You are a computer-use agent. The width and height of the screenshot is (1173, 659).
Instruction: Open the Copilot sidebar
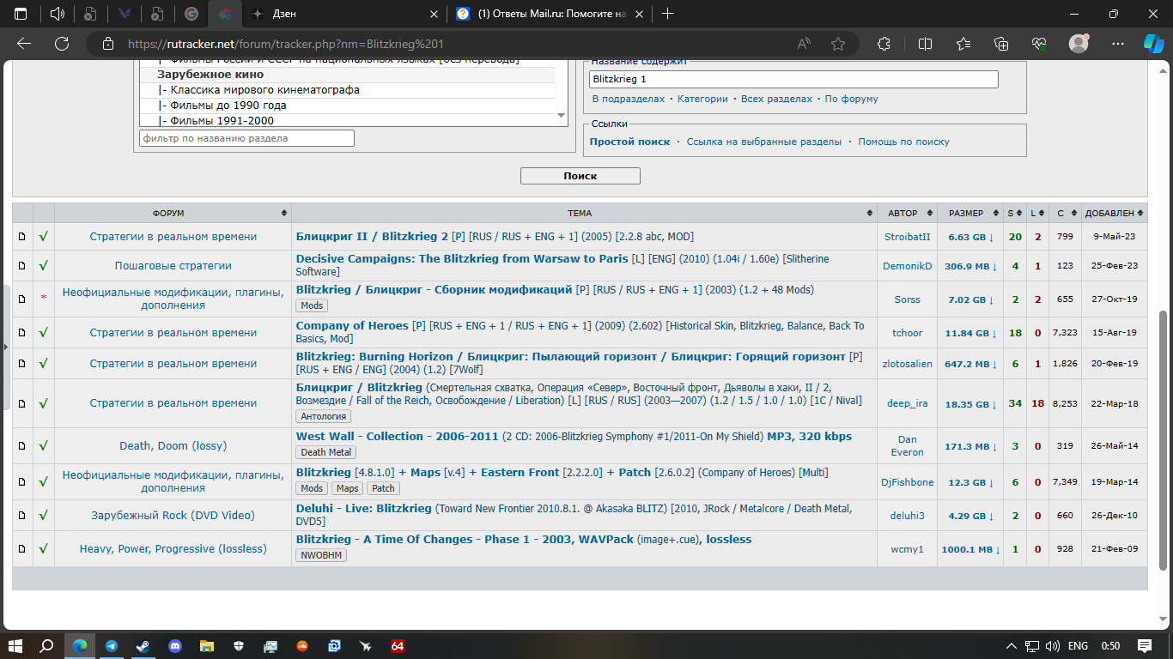tap(1152, 44)
